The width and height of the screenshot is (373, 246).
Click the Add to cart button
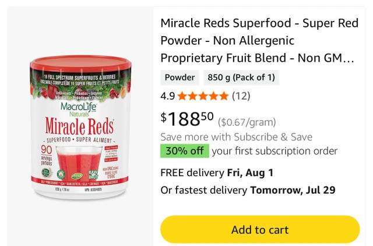point(260,230)
